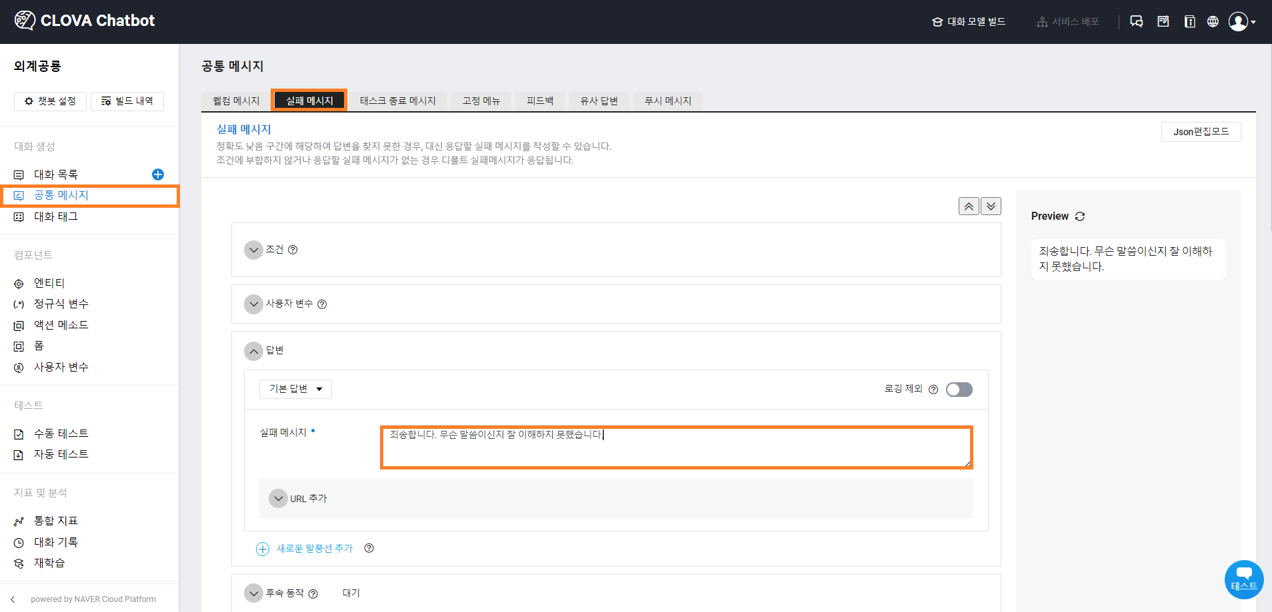Open the 고정 메뉴 tab
This screenshot has width=1272, height=612.
click(481, 101)
